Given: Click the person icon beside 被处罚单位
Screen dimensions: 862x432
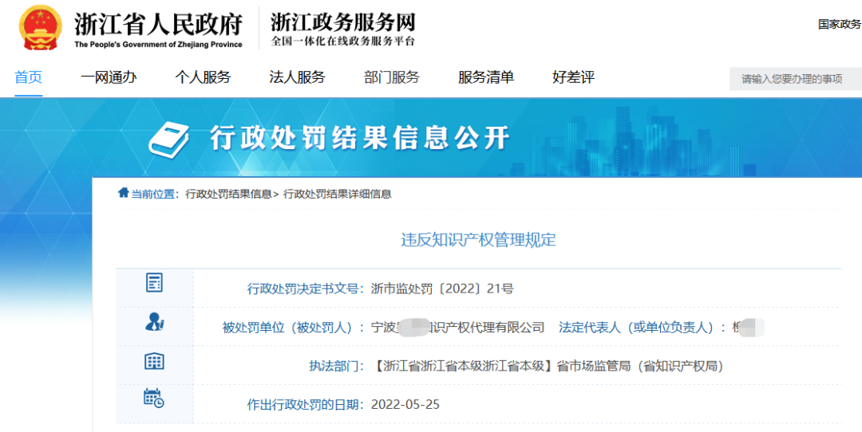Looking at the screenshot, I should click(x=155, y=322).
